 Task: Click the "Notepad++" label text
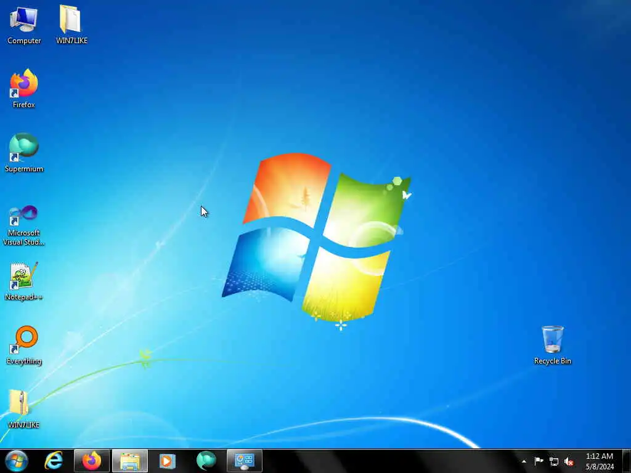click(x=24, y=297)
